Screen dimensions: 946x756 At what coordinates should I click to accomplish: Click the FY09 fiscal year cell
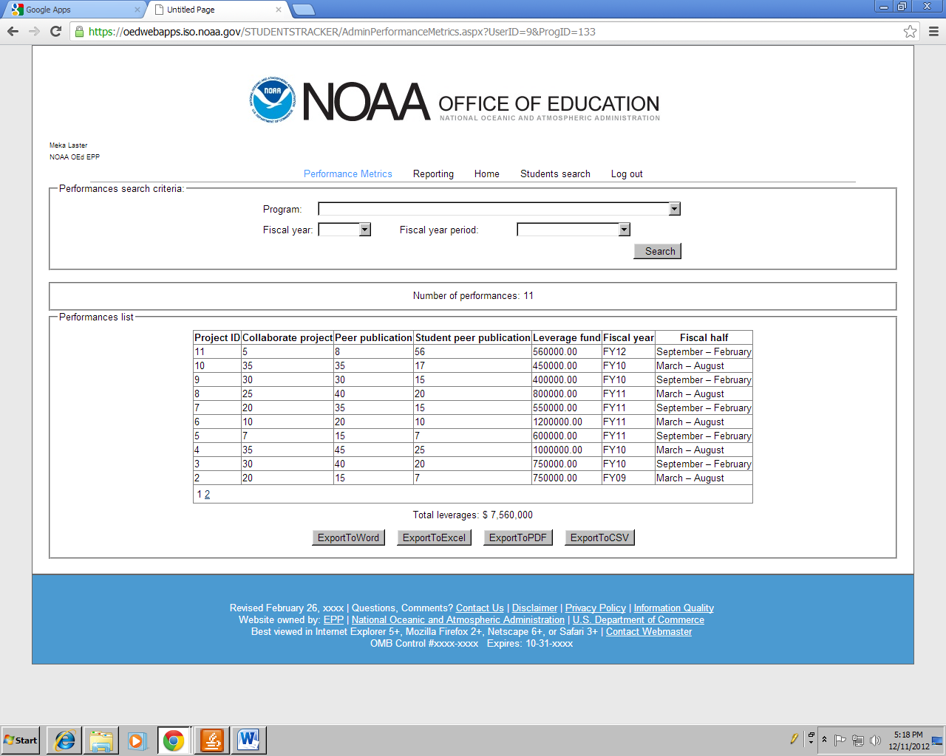coord(628,478)
